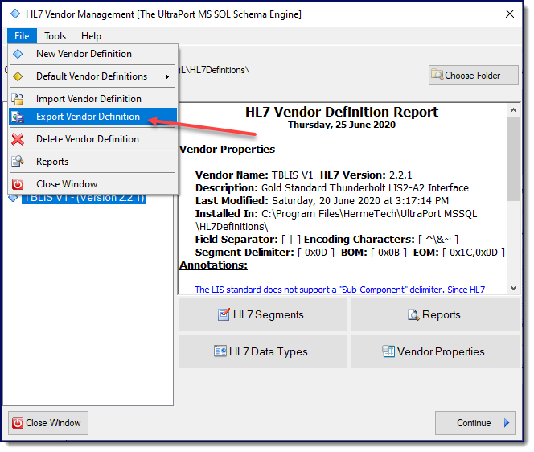The image size is (534, 452).
Task: Click magnifier icon on Reports button
Action: (413, 314)
